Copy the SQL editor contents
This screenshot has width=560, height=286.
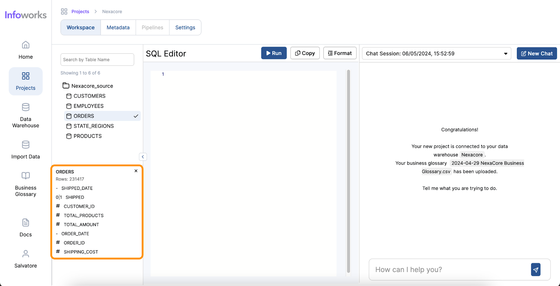[x=305, y=53]
